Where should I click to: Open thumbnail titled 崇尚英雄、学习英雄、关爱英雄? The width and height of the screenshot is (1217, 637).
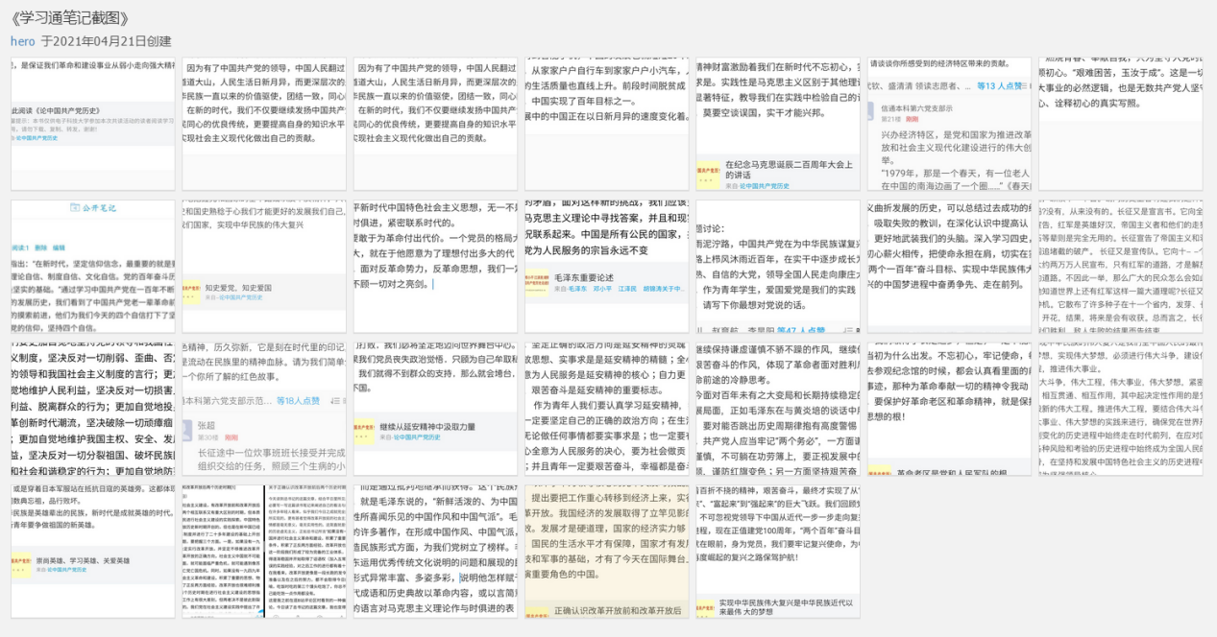pos(93,551)
